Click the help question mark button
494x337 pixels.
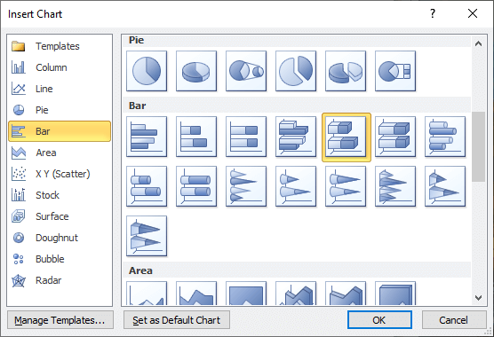[x=433, y=13]
